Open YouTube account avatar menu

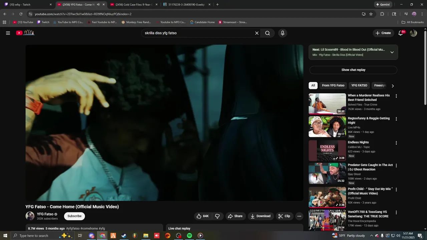413,33
